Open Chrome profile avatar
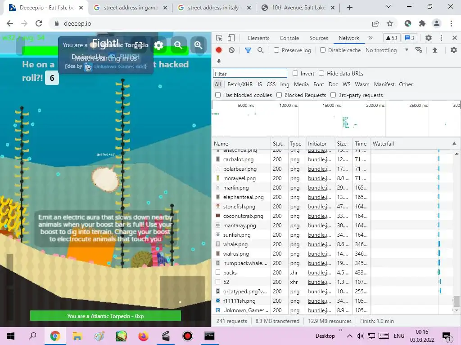This screenshot has height=345, width=461. (x=437, y=23)
